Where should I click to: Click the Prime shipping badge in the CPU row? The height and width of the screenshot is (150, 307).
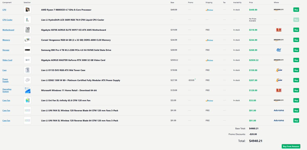209,10
